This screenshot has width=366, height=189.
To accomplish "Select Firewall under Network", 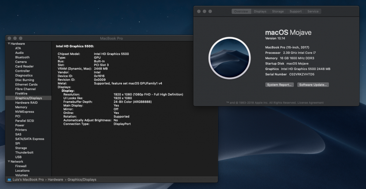I will (x=21, y=166).
